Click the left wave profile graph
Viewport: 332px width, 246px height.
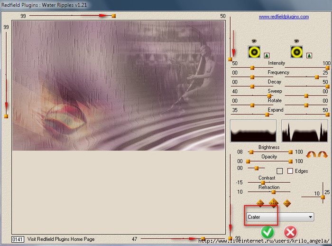(x=253, y=131)
